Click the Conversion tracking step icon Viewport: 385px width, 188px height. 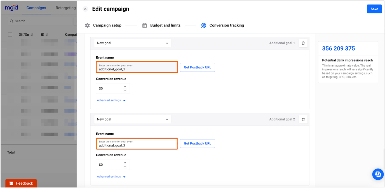pyautogui.click(x=204, y=25)
